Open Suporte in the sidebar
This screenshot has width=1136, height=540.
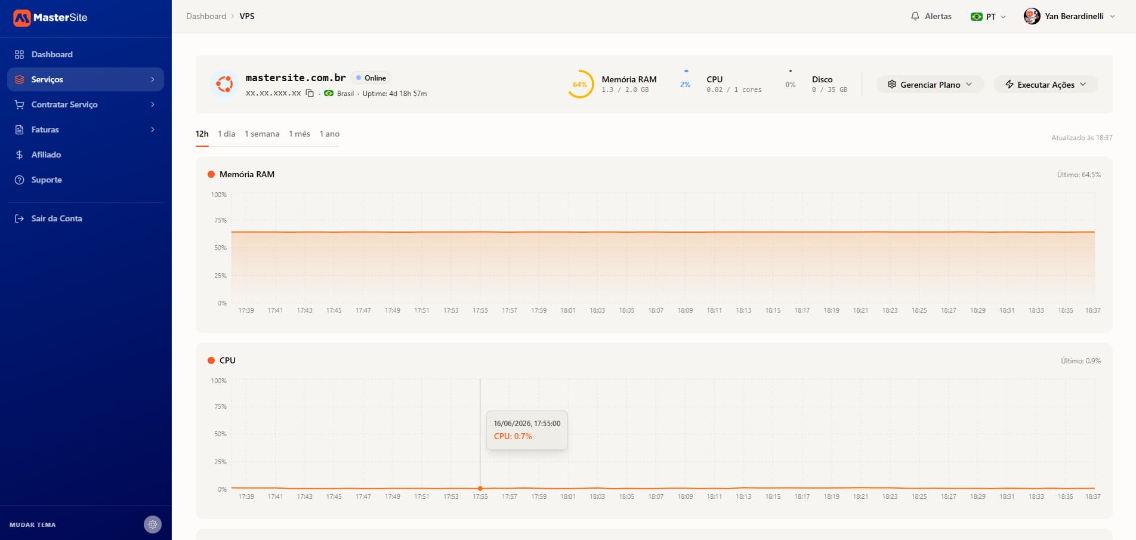(85, 180)
